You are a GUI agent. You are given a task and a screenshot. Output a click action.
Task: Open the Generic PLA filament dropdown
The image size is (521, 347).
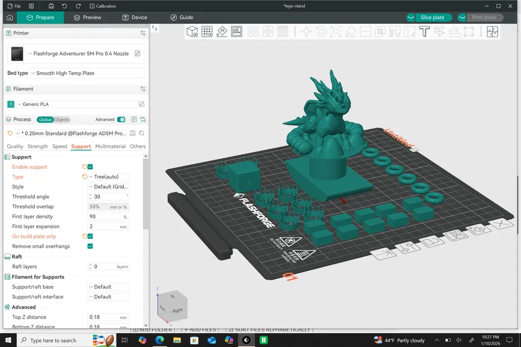77,104
